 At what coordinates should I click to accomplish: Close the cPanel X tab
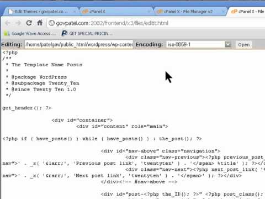coord(149,12)
